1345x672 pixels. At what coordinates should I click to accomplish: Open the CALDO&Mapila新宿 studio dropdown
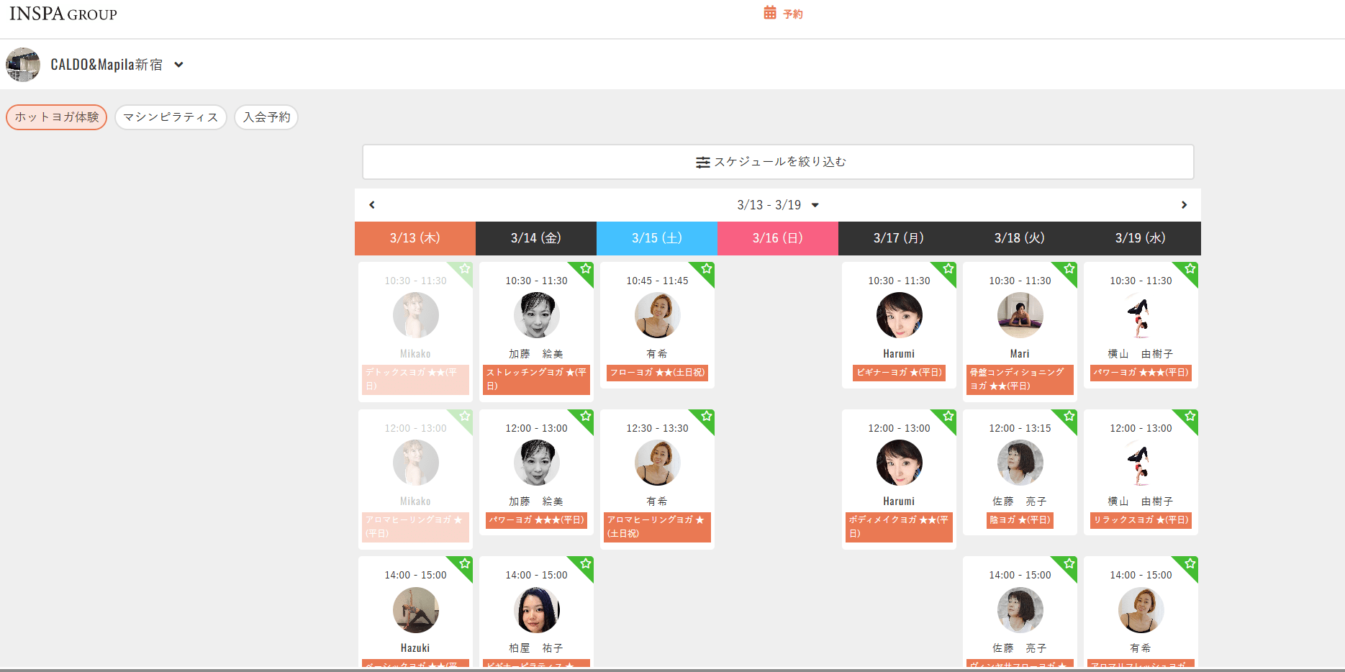[178, 65]
